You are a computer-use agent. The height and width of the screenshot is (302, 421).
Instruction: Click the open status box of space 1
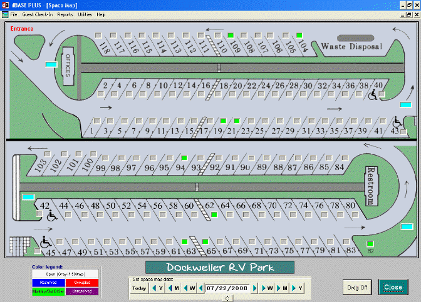point(97,121)
